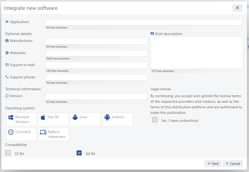
Task: Focus the Support e-mail input field
Action: (96, 65)
